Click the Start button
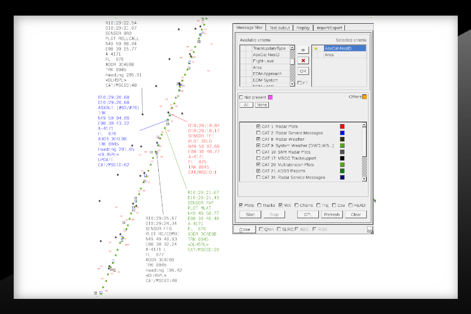Image resolution: width=471 pixels, height=314 pixels. click(x=250, y=214)
